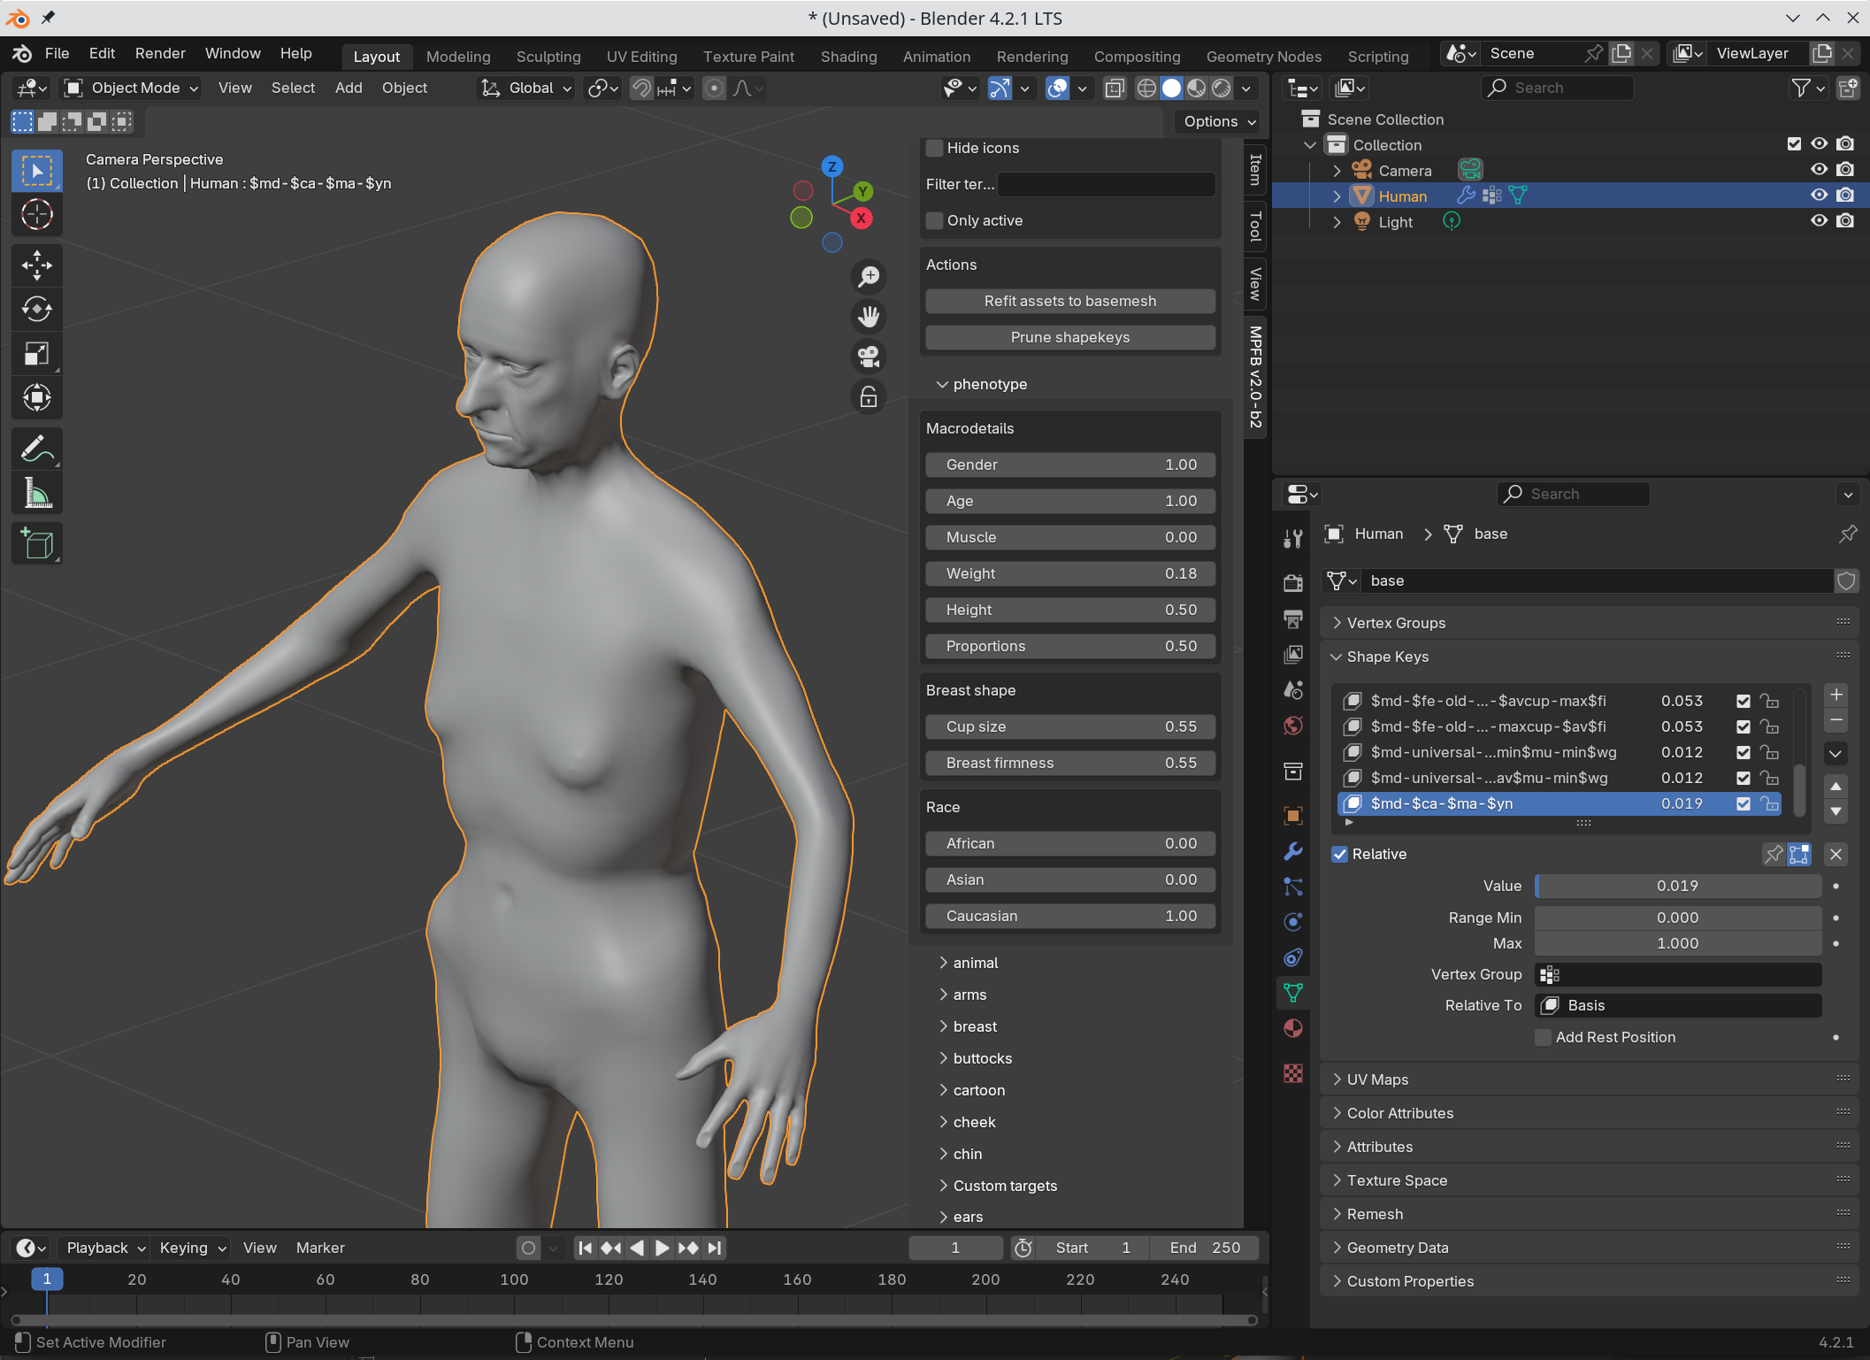Adjust the Weight macrodetail slider
The width and height of the screenshot is (1870, 1360).
(1070, 573)
